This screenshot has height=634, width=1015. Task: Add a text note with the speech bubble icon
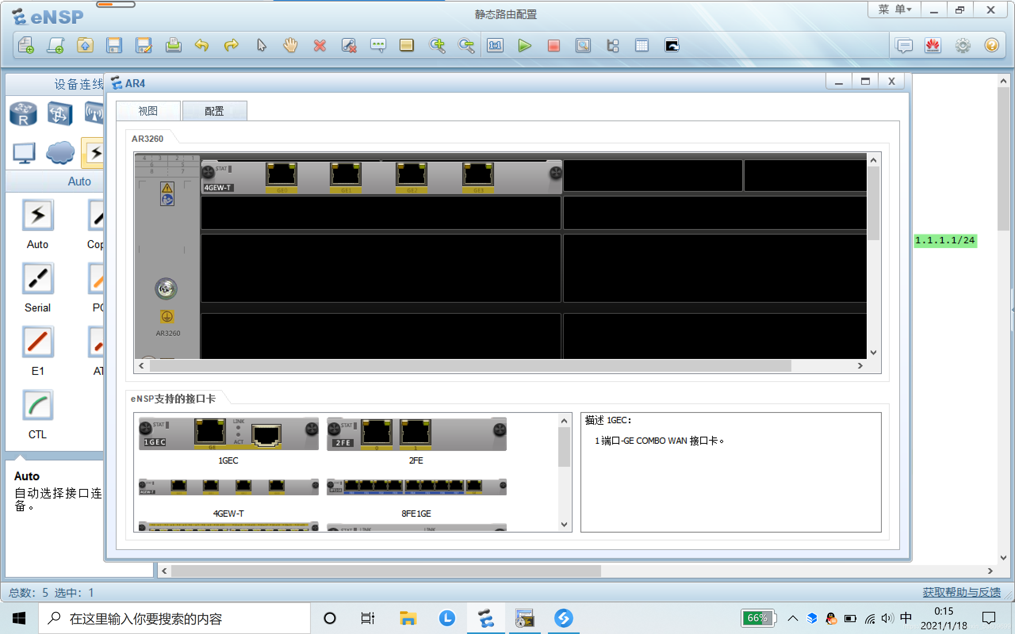point(378,45)
